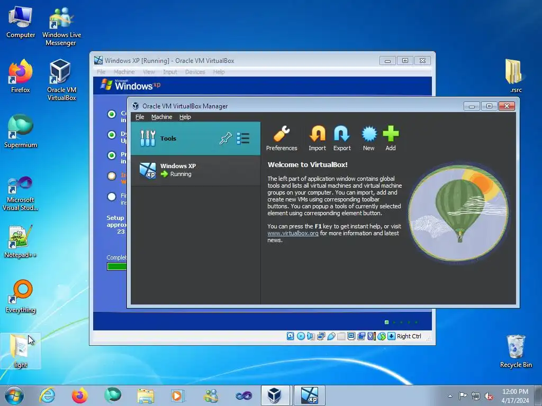Select the Oracle VM VirtualBox desktop shortcut
Viewport: 542px width, 406px height.
61,80
